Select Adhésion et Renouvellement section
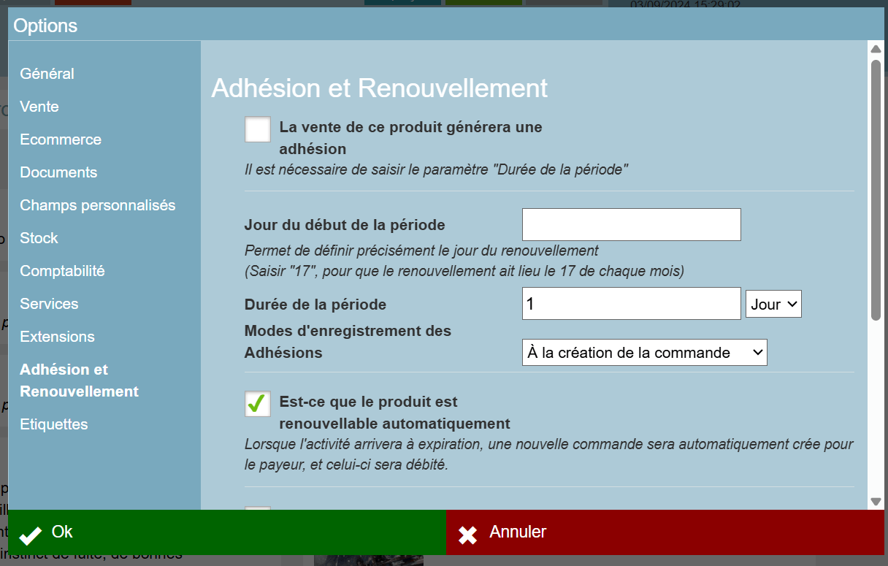 pos(79,380)
